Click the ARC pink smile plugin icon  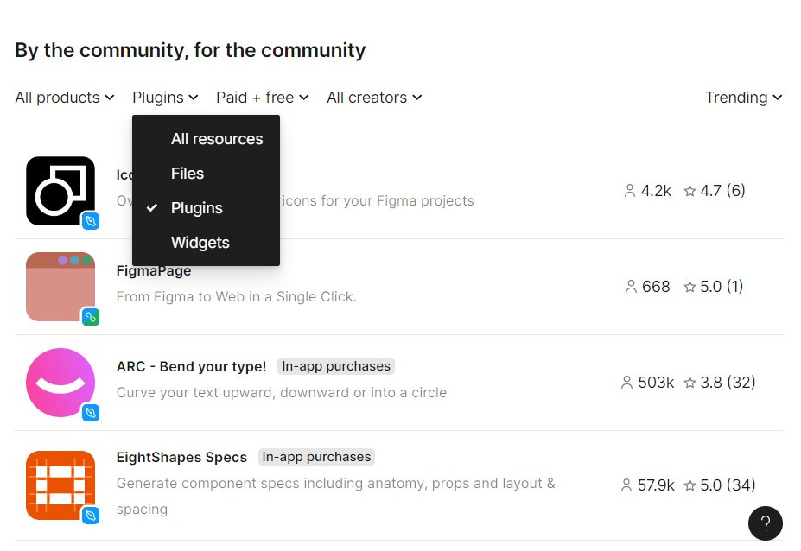[60, 383]
